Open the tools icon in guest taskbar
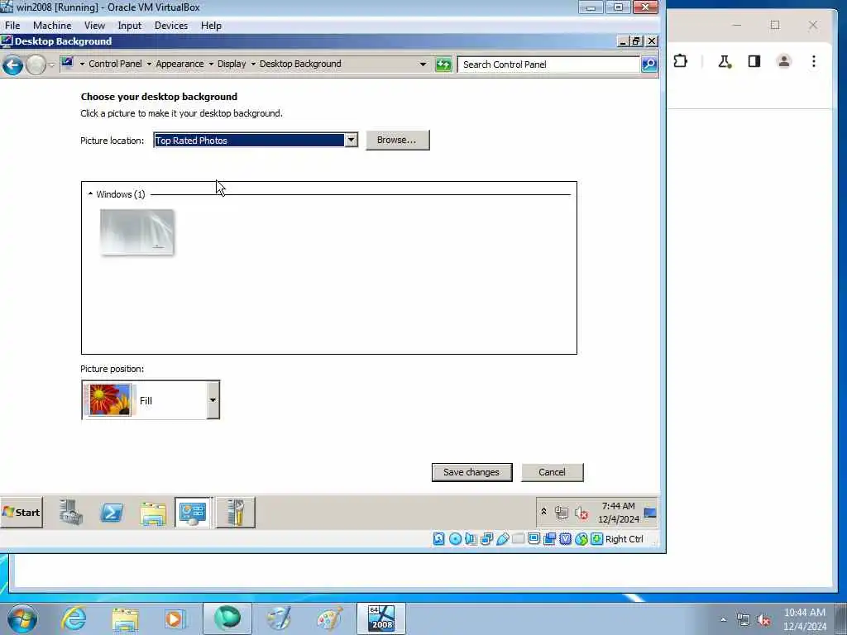Screen dimensions: 847x635 tap(236, 513)
